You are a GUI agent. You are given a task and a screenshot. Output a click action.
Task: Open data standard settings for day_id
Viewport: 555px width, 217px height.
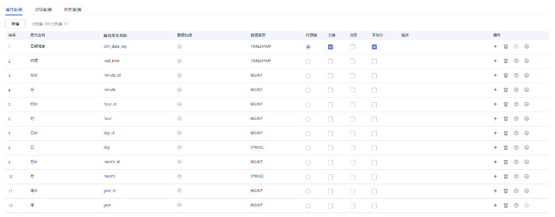click(x=179, y=133)
